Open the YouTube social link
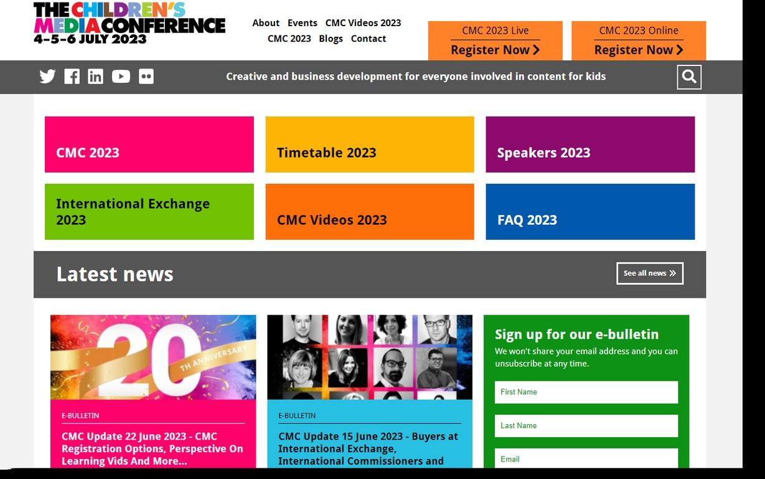Image resolution: width=765 pixels, height=479 pixels. (121, 77)
